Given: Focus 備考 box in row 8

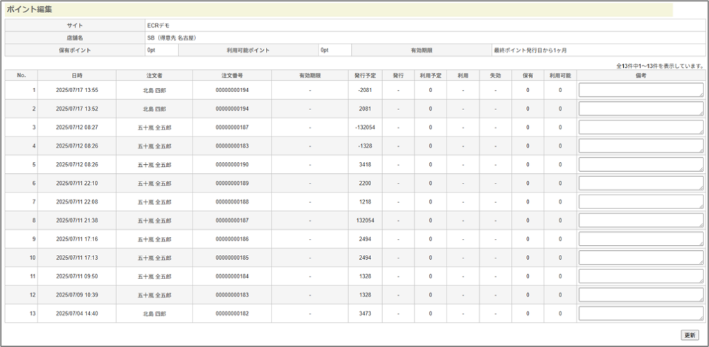Looking at the screenshot, I should 640,220.
